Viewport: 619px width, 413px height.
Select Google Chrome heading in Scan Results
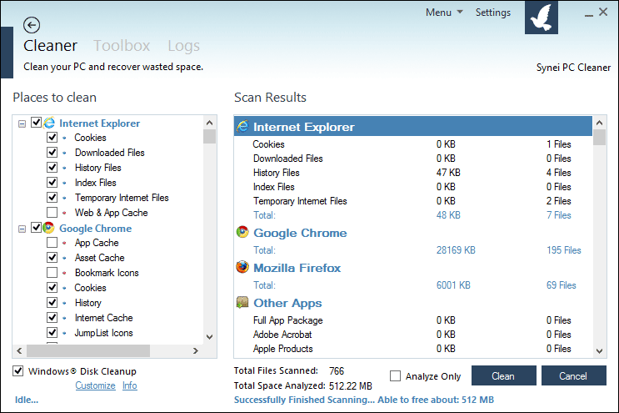click(x=300, y=233)
